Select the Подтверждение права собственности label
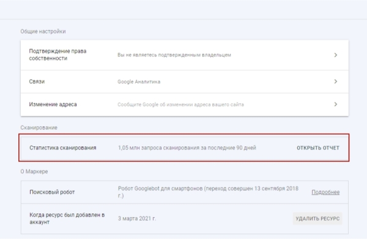This screenshot has height=239, width=367. coord(57,55)
